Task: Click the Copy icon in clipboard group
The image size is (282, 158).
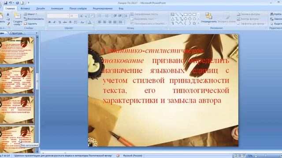Action: (x=8, y=19)
